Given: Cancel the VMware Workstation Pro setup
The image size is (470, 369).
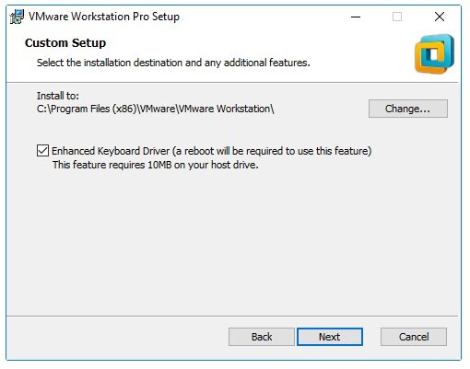Looking at the screenshot, I should coord(414,337).
